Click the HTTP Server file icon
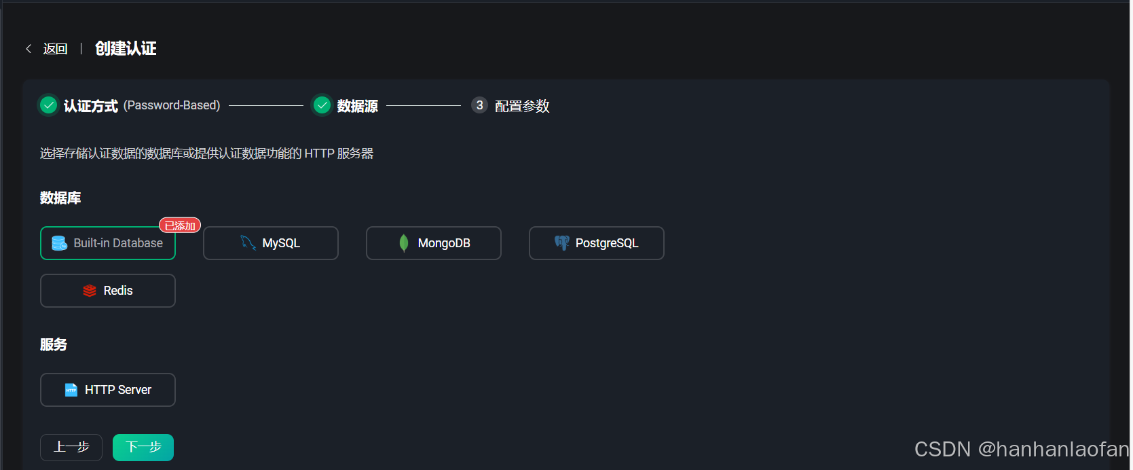This screenshot has height=470, width=1133. click(71, 390)
